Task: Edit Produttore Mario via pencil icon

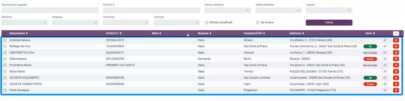Action: click(x=385, y=65)
